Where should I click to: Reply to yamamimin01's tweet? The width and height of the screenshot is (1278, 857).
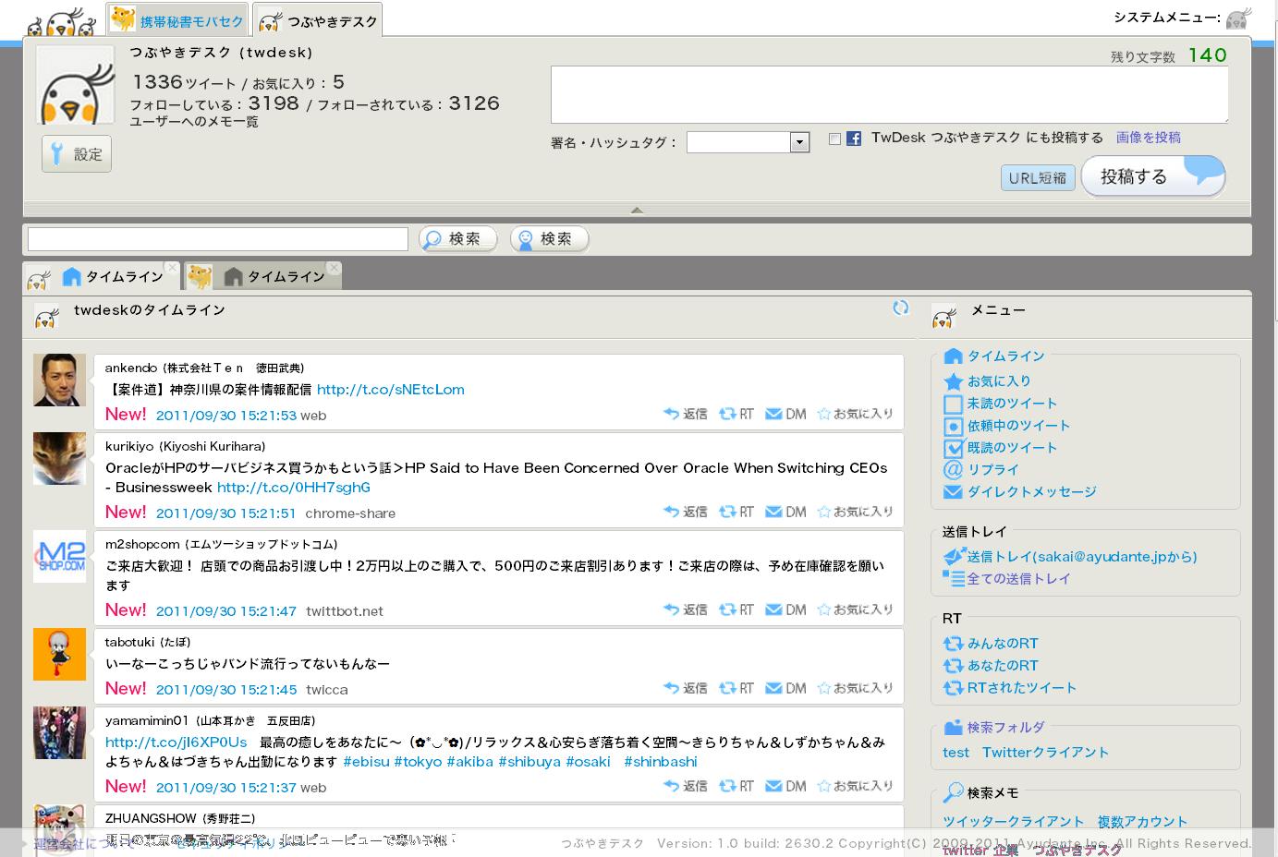(x=685, y=786)
